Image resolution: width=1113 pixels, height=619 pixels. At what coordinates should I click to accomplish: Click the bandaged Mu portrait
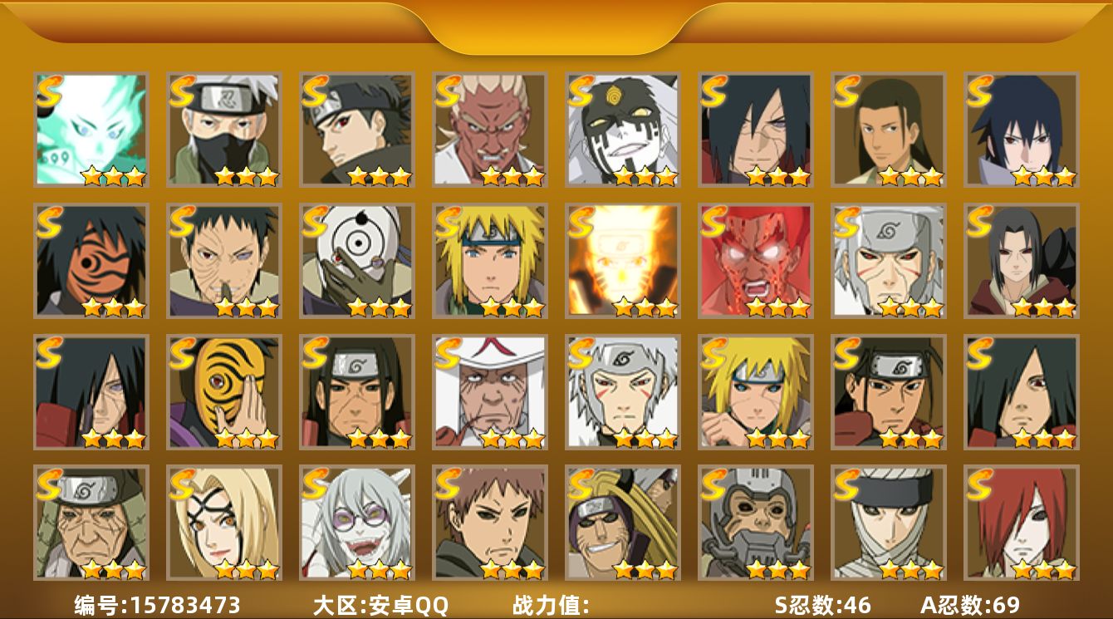click(x=888, y=523)
